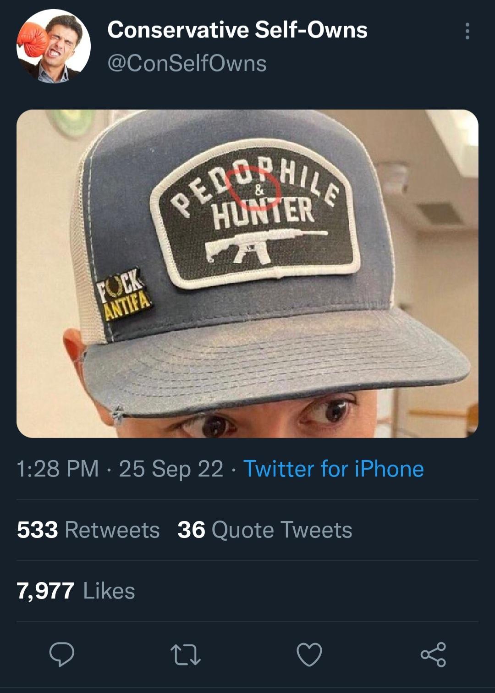Show the Quote Tweets list
The height and width of the screenshot is (693, 495).
click(281, 530)
